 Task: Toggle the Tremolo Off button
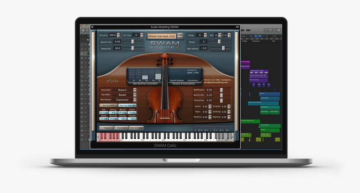click(132, 119)
